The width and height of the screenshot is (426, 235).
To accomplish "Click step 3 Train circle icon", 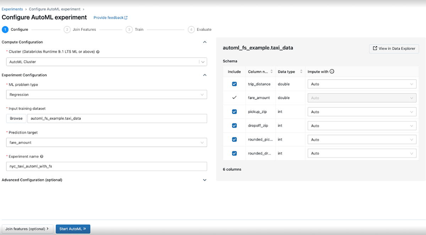I will click(x=129, y=29).
